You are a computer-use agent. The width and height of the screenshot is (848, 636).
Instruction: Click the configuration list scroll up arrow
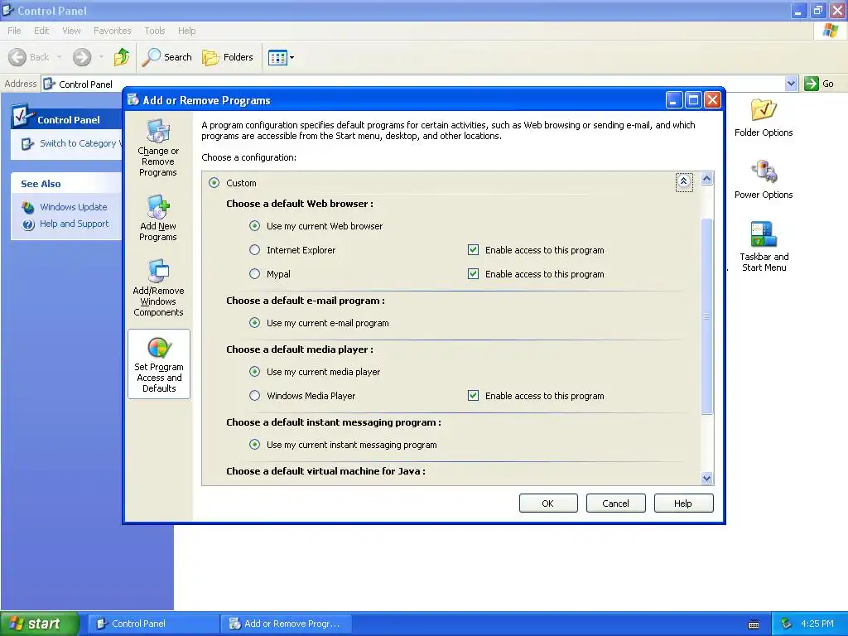707,179
